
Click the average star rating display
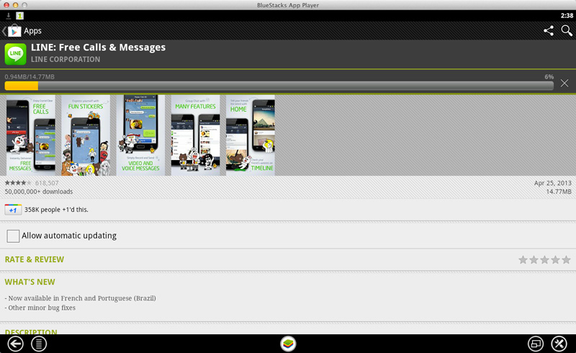[18, 183]
